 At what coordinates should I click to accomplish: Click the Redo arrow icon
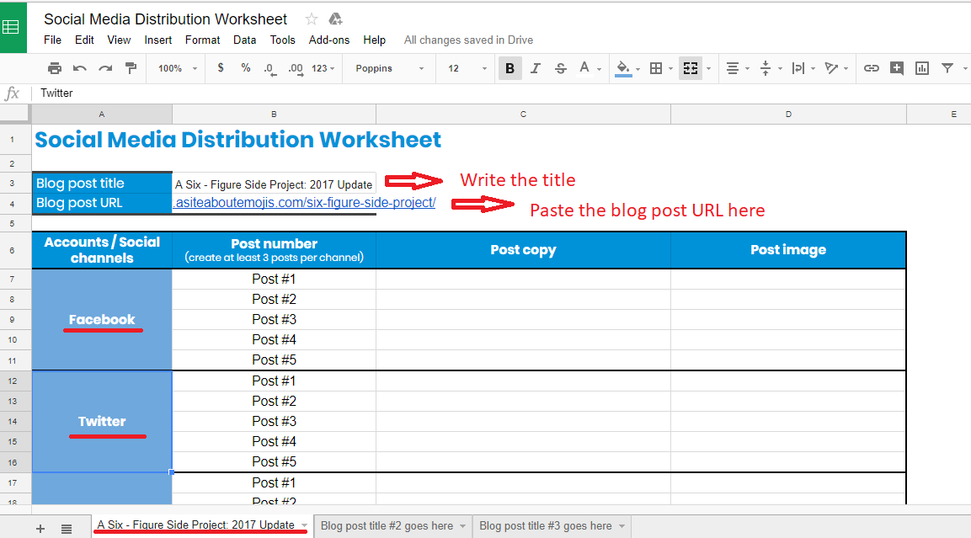pos(105,68)
